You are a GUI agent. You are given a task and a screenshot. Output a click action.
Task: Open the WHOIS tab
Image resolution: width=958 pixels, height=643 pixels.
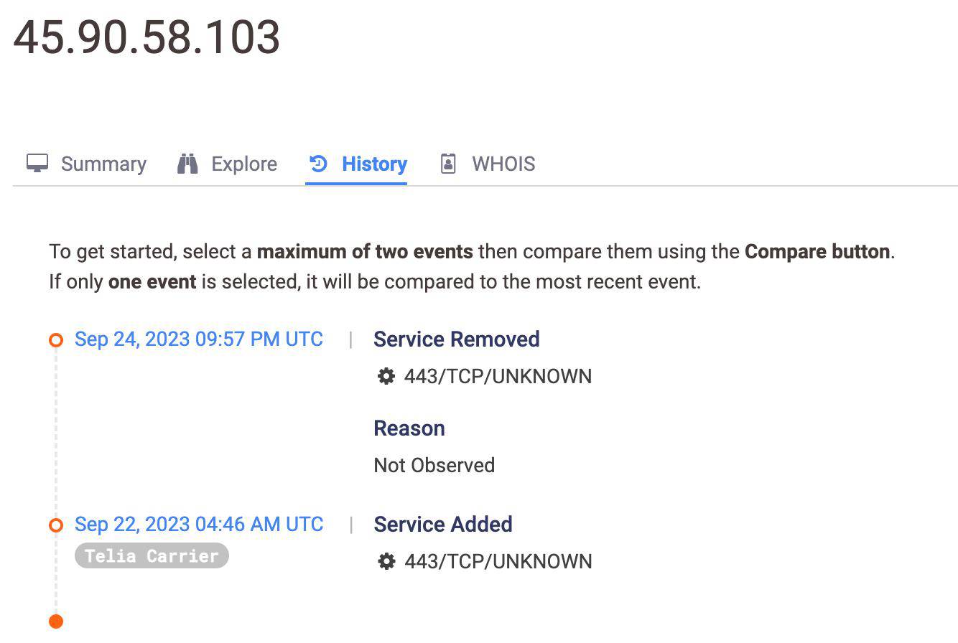click(503, 164)
